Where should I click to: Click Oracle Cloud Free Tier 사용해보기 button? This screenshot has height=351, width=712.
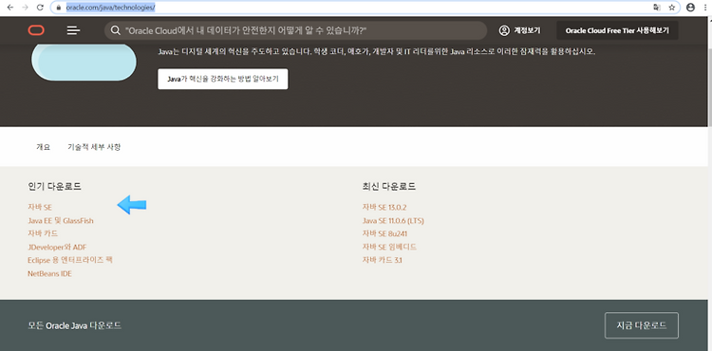(x=617, y=31)
